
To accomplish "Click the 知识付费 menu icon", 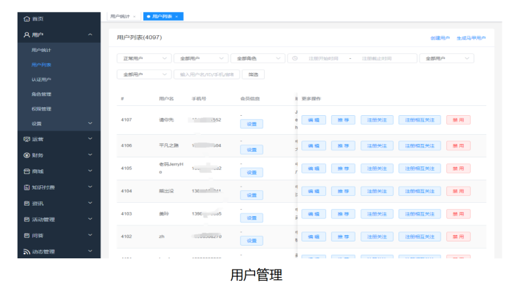I will click(27, 187).
